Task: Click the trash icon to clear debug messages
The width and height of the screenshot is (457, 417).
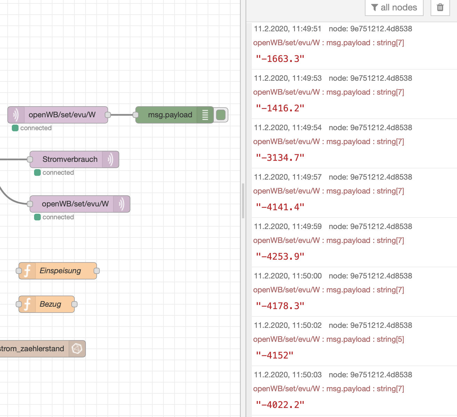Action: pyautogui.click(x=440, y=7)
